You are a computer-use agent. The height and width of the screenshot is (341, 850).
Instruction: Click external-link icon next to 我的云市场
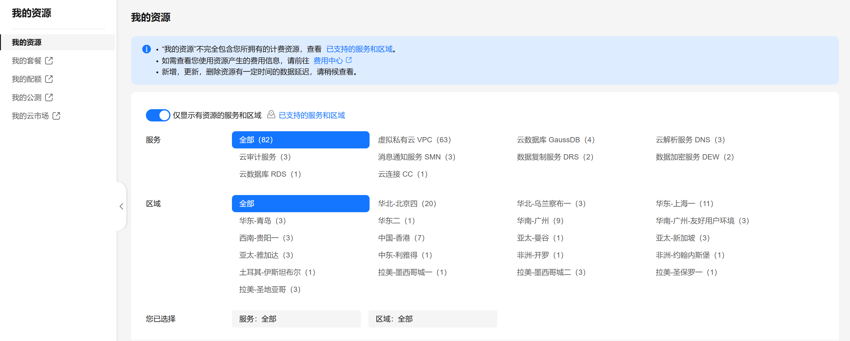pyautogui.click(x=56, y=116)
